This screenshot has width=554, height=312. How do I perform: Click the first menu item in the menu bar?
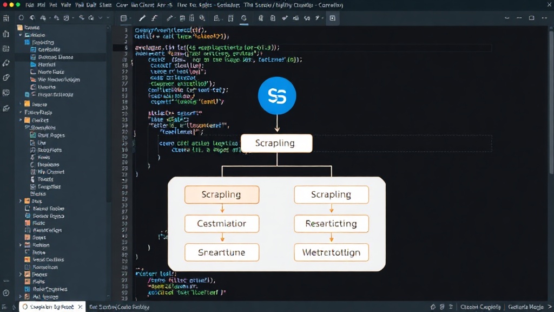tap(29, 5)
